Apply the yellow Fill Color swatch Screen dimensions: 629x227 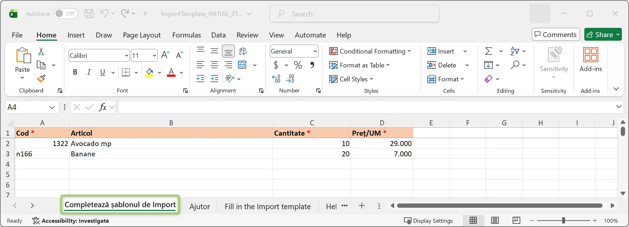pyautogui.click(x=149, y=72)
